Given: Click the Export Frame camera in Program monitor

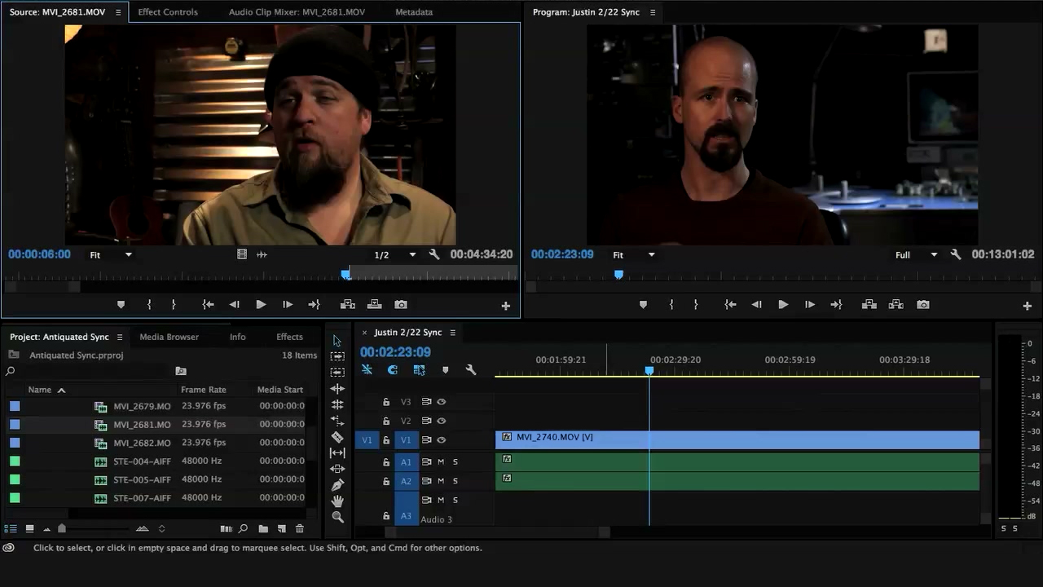Looking at the screenshot, I should click(x=922, y=305).
